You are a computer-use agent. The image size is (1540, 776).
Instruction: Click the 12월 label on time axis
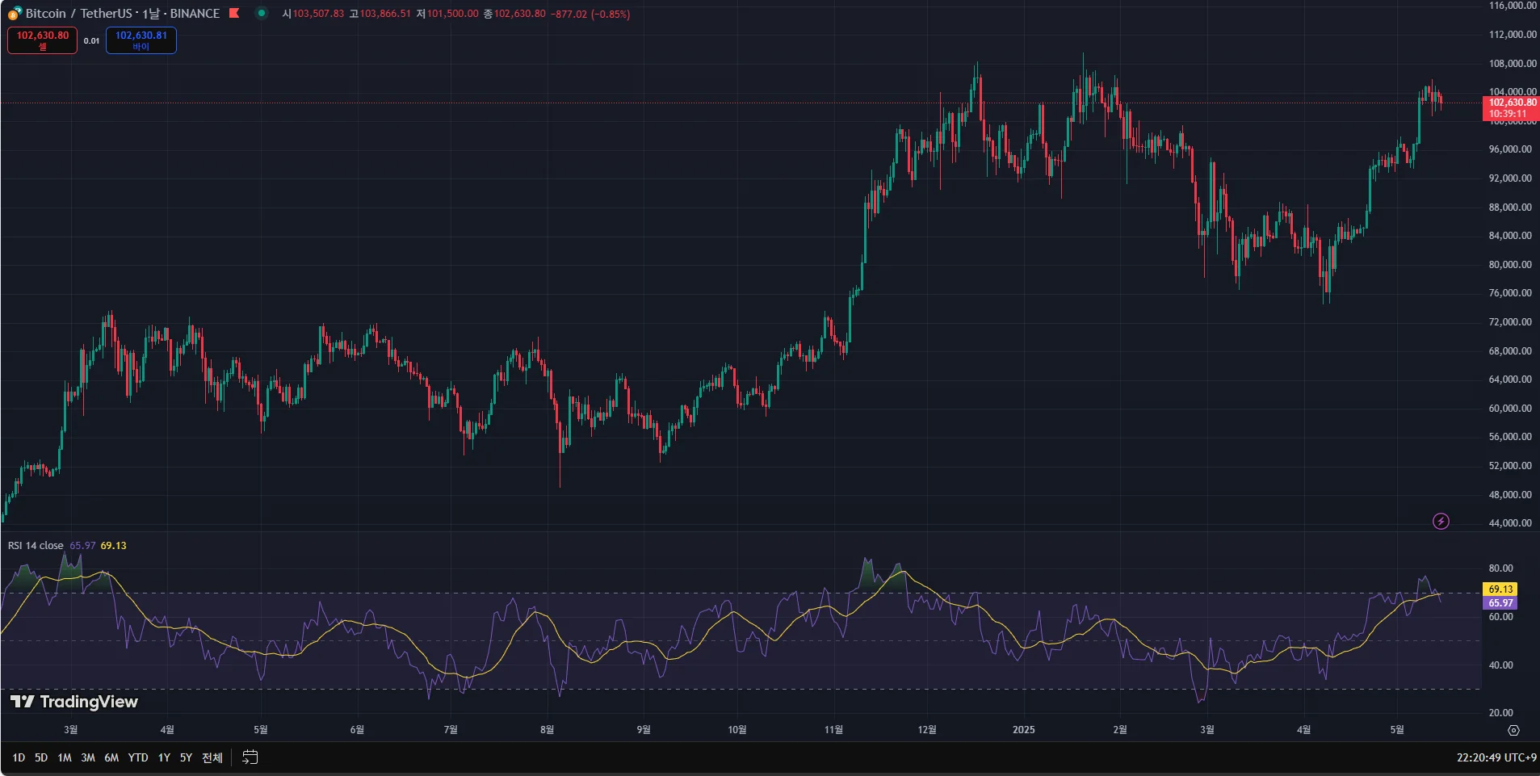[x=927, y=730]
